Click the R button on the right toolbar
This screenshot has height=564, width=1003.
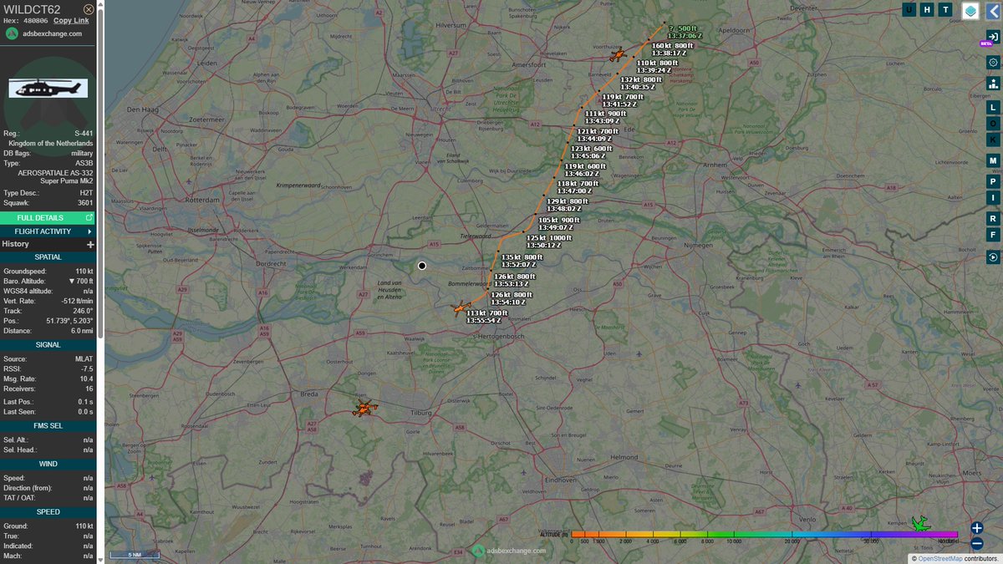point(993,218)
